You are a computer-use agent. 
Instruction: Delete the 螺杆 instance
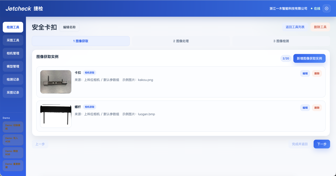317,108
